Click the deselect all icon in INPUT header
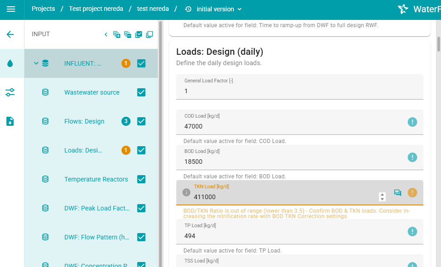Viewport: 441px width, 267px height. tap(150, 34)
